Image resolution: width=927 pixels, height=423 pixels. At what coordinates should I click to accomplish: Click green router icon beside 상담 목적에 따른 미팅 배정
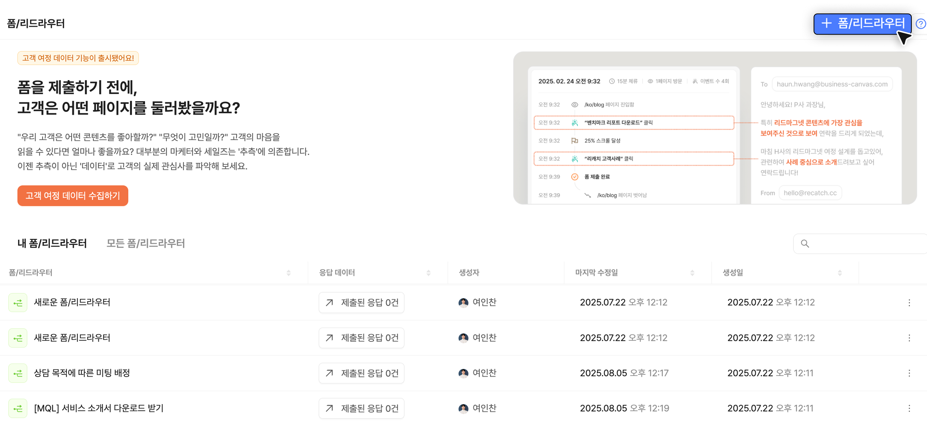18,373
